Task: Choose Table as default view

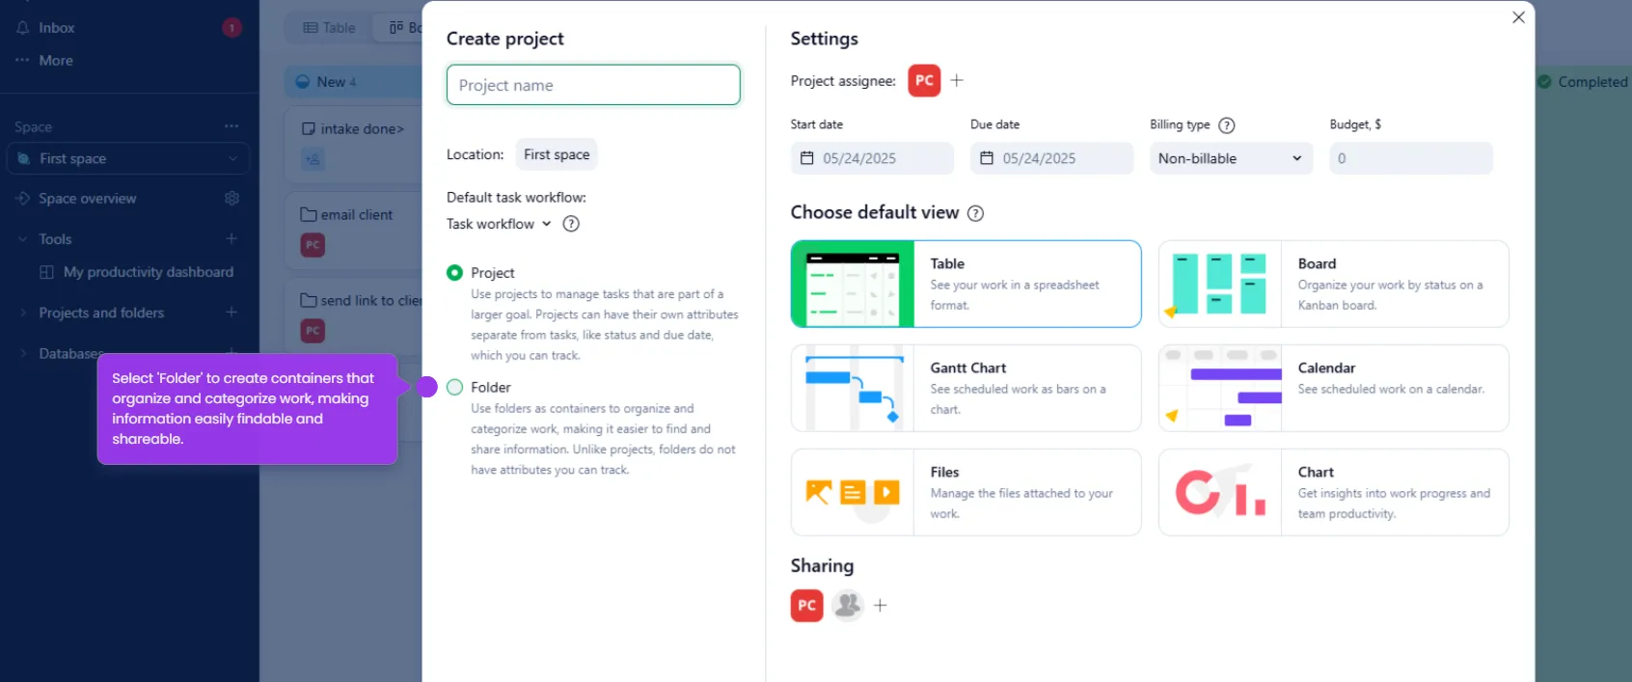Action: tap(966, 284)
